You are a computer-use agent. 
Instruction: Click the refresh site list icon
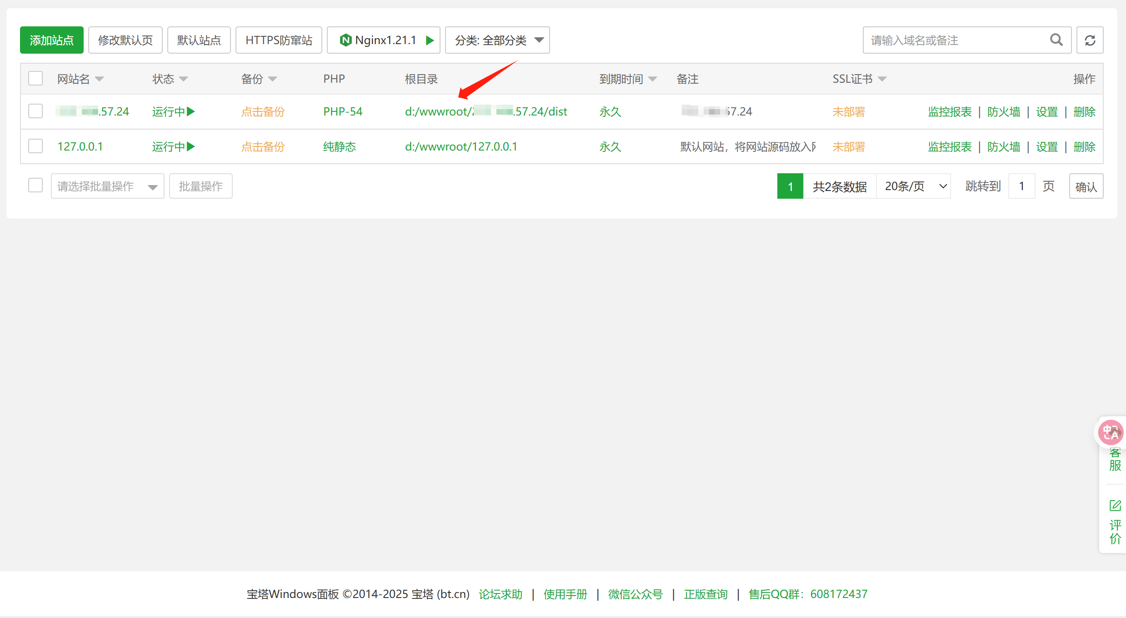point(1090,40)
